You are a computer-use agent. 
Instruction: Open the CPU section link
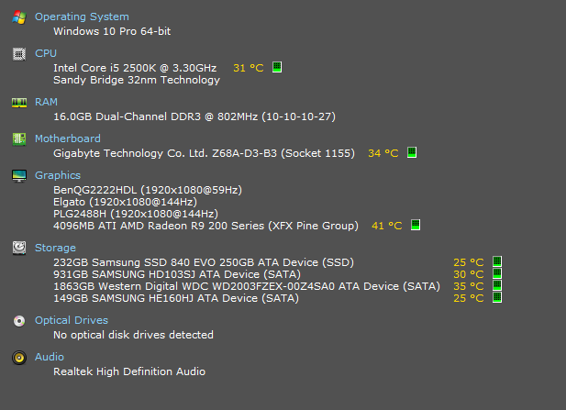tap(46, 53)
